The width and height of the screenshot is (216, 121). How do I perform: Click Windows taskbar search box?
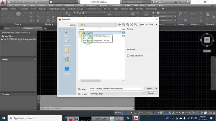point(35,118)
